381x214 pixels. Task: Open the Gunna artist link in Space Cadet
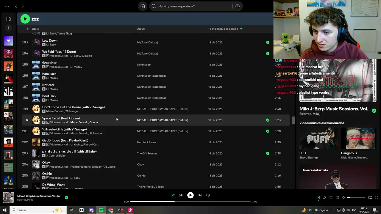[93, 122]
